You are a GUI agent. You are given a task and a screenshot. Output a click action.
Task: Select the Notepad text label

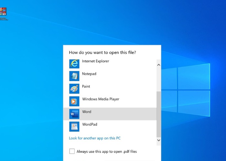[x=89, y=74]
